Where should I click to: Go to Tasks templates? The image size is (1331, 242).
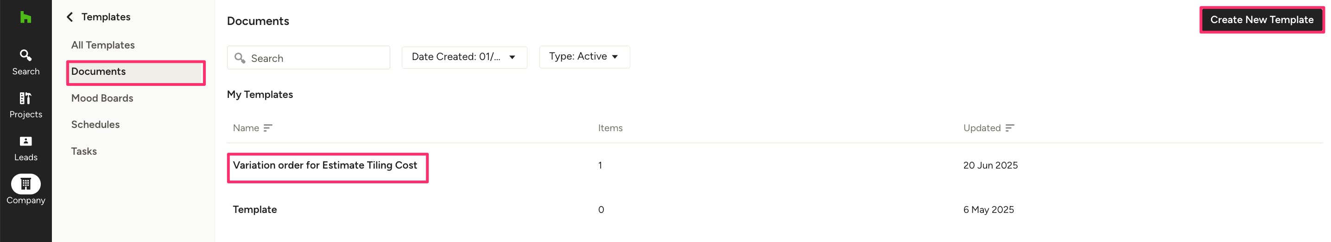(x=84, y=151)
